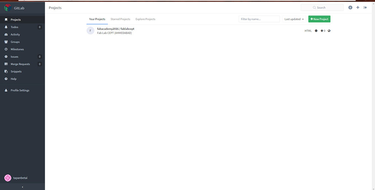Viewport: 375px width, 190px height.
Task: Go to the Activity page
Action: click(x=22, y=34)
